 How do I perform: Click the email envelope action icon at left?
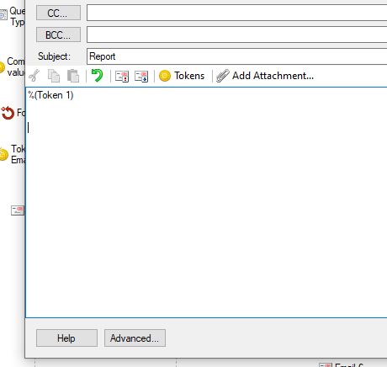(x=18, y=210)
